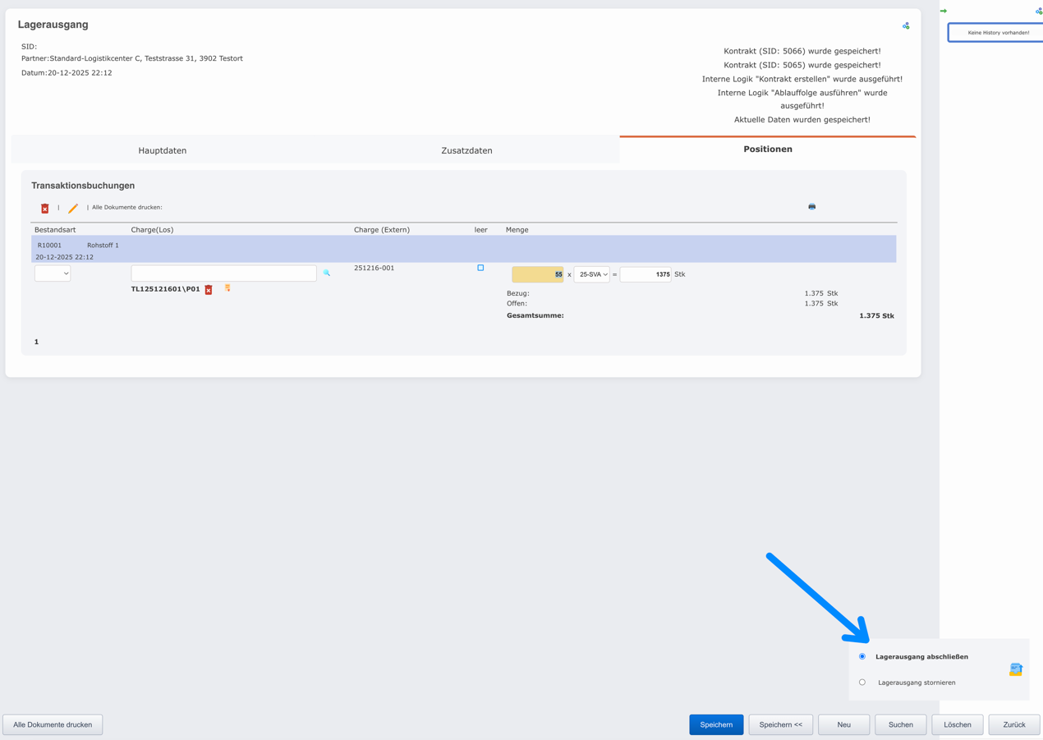Click the highlighted quantity field showing 55
Screen dimensions: 1043x740
(x=538, y=274)
